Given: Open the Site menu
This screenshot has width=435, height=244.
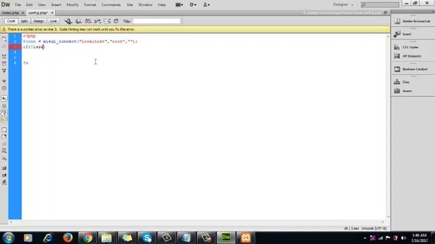Looking at the screenshot, I should coord(130,5).
